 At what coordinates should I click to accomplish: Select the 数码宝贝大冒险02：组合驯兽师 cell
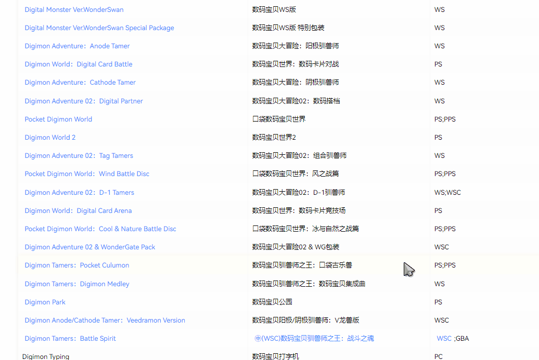(x=299, y=155)
